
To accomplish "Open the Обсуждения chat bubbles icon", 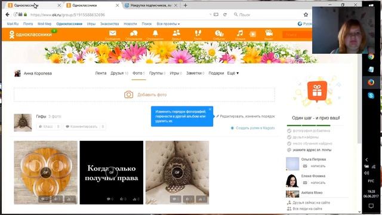I will click(134, 33).
